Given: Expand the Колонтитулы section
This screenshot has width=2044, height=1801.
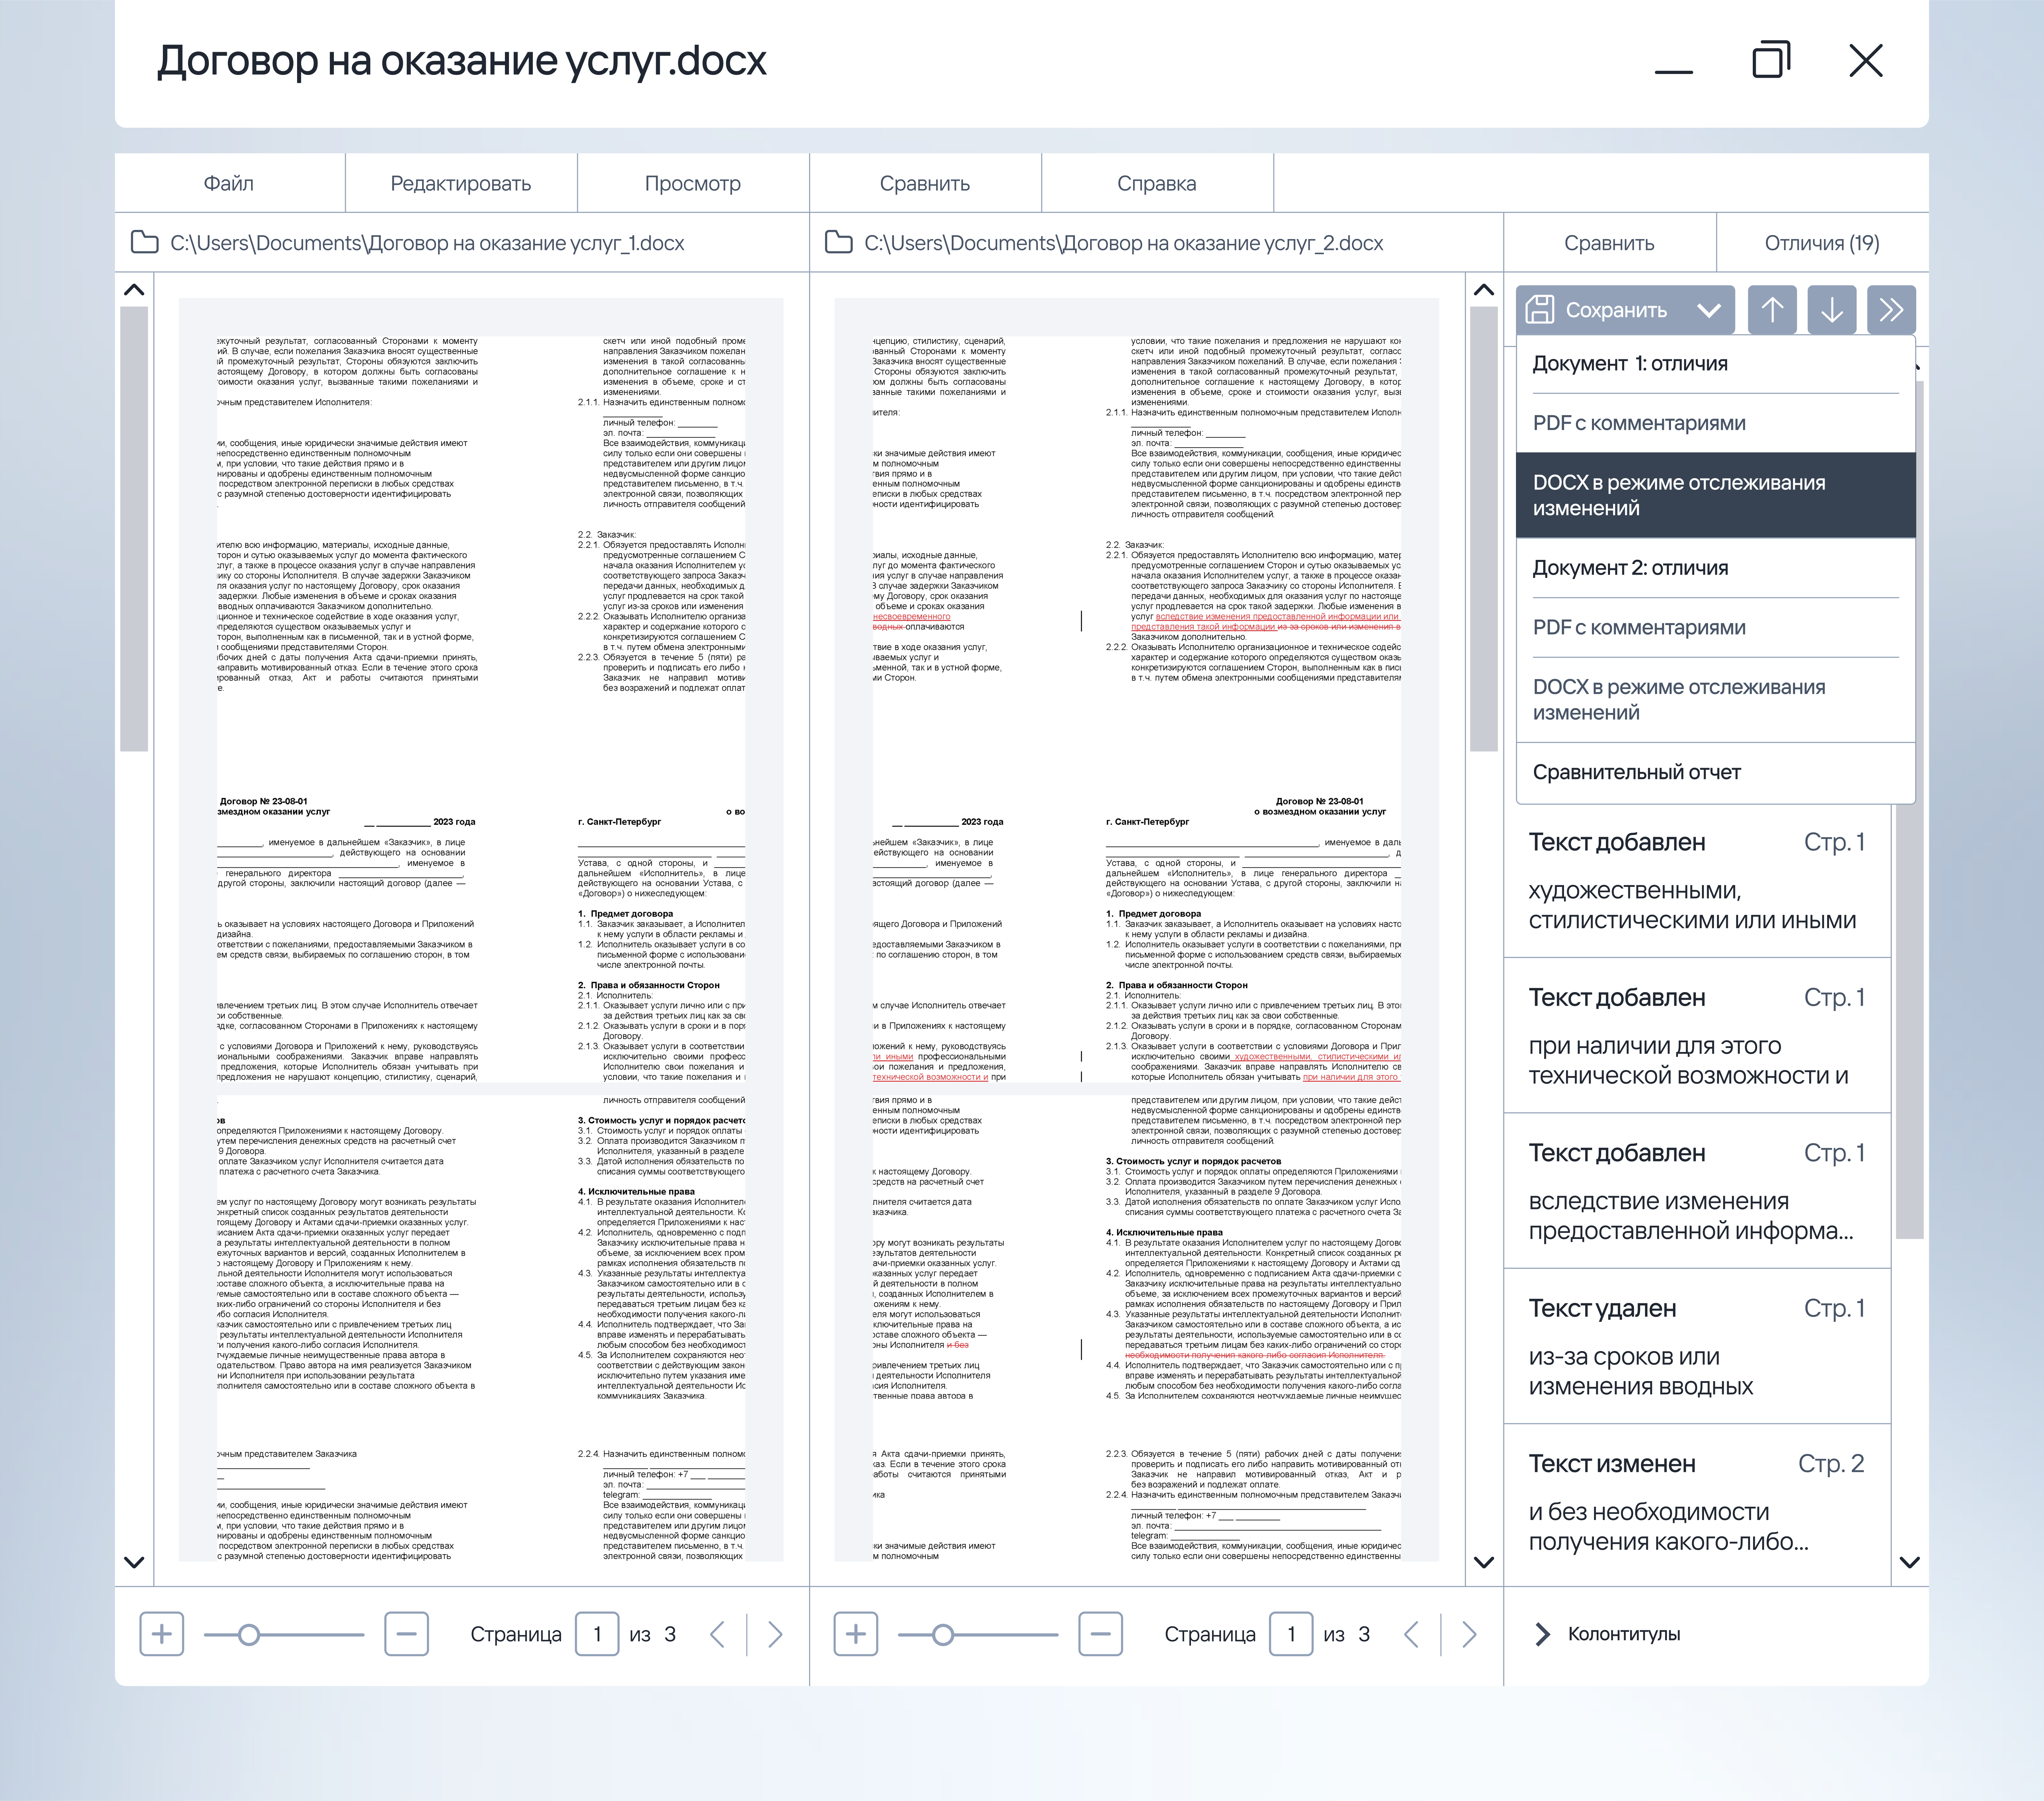Looking at the screenshot, I should pyautogui.click(x=1543, y=1634).
